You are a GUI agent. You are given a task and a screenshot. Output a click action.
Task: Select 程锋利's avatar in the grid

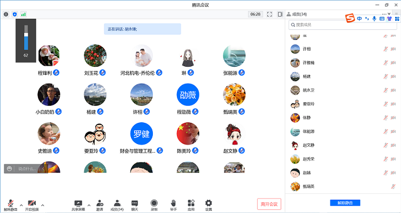49,56
